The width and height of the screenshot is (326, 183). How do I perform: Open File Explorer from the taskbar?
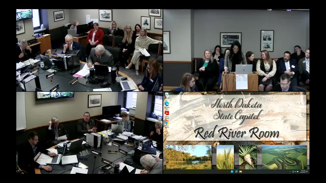coord(240,172)
